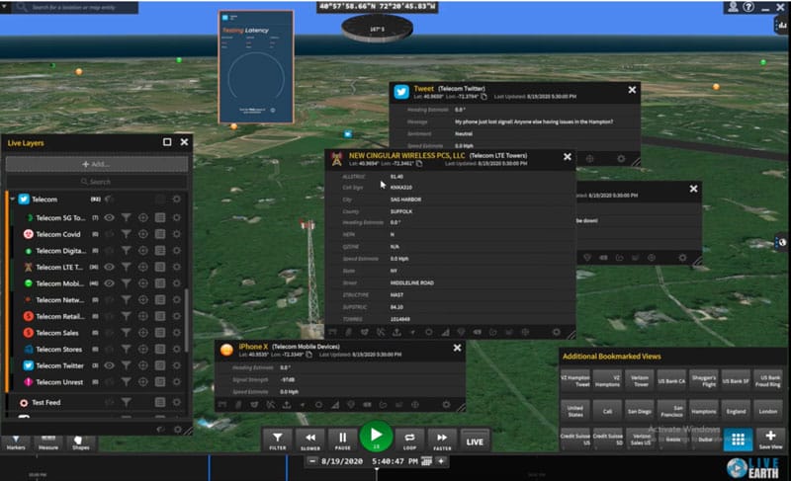791x481 pixels.
Task: Show the hidden Telecom Sales layer
Action: (109, 333)
